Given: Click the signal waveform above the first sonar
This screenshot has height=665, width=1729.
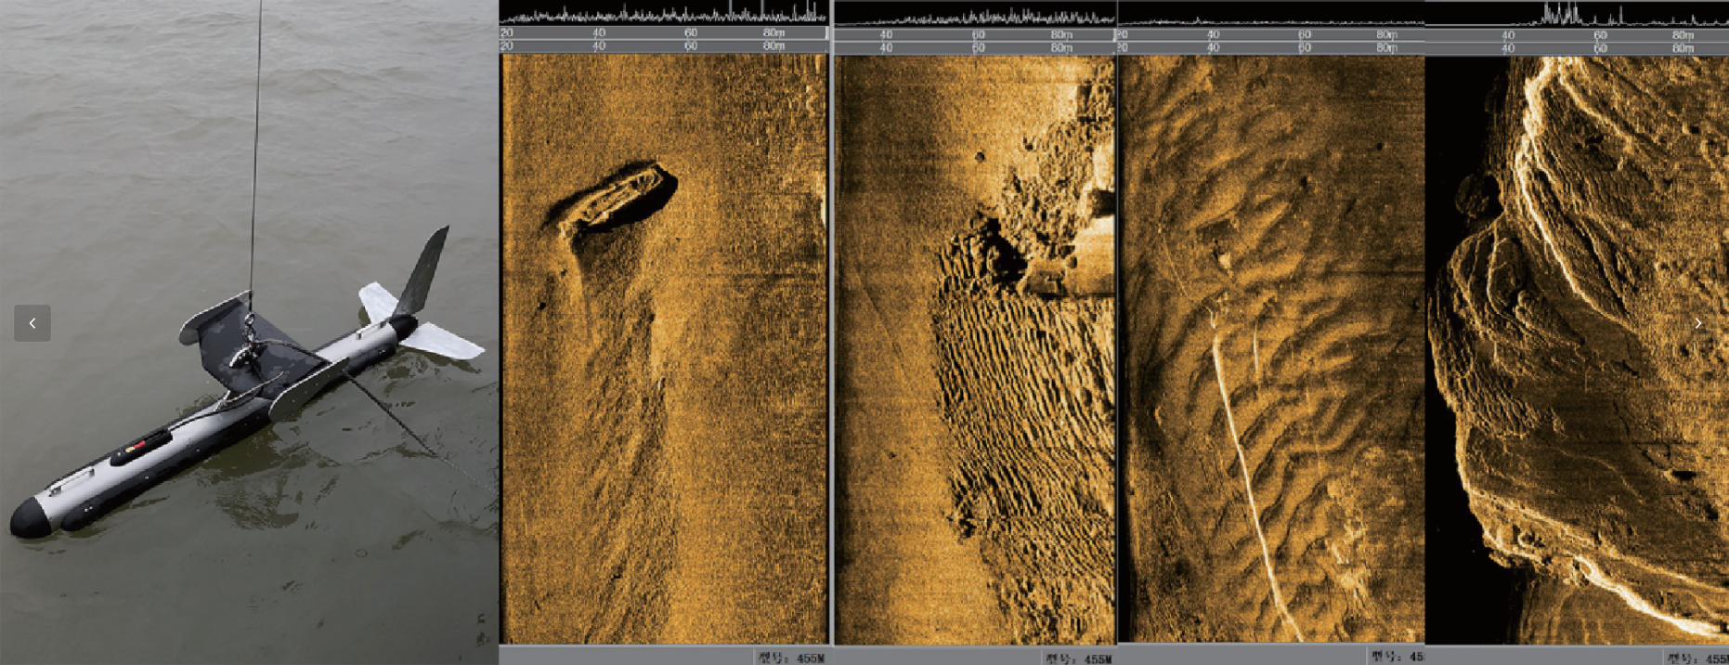Looking at the screenshot, I should [x=663, y=13].
